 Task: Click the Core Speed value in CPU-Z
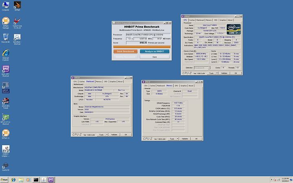201,54
